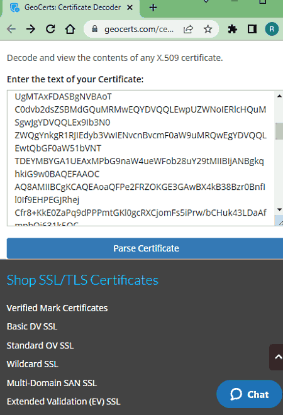
Task: Click the browser back arrow
Action: 11,29
